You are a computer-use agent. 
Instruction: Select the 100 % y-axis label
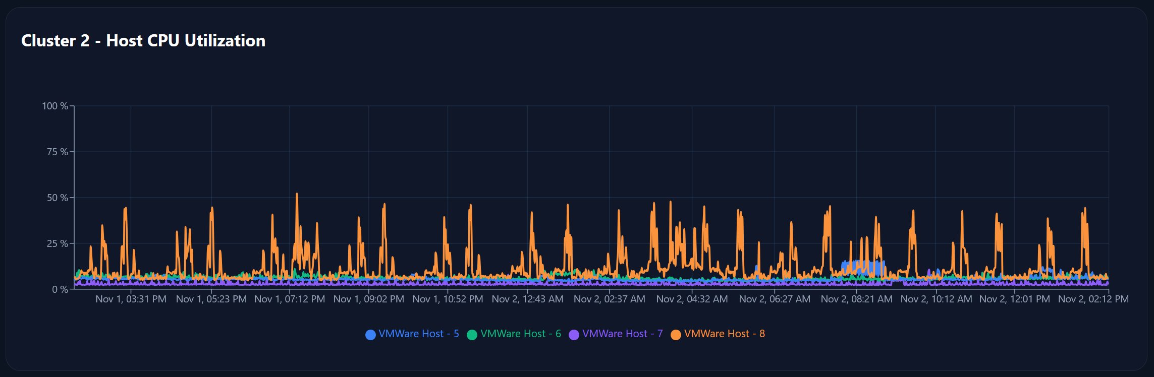(x=54, y=106)
